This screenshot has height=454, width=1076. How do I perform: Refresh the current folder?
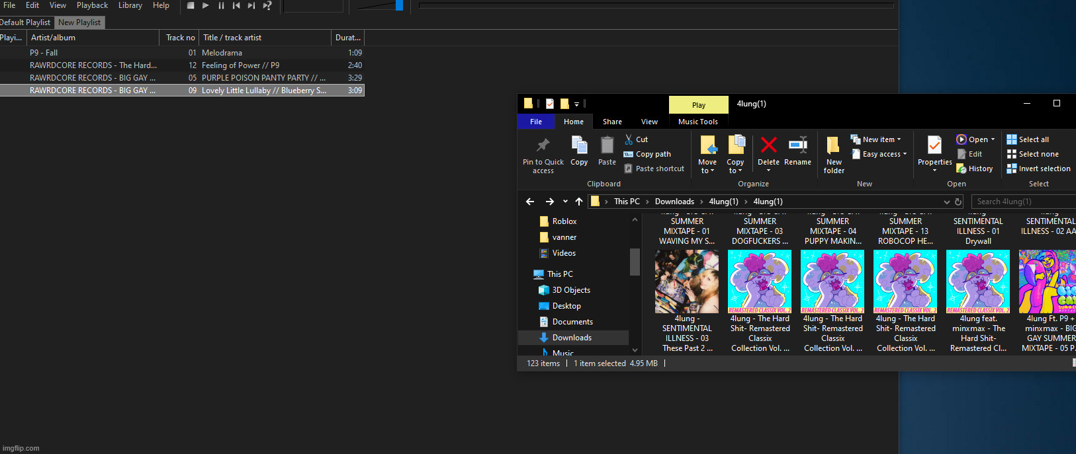tap(958, 202)
